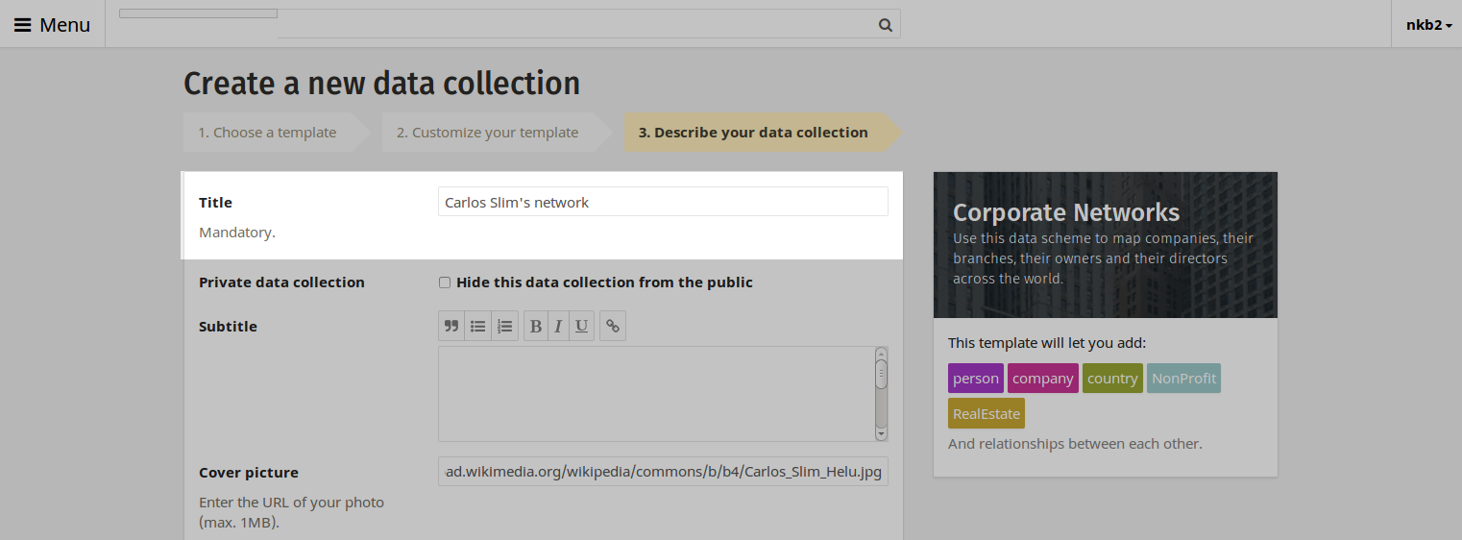Click the magenta company tag
Screen dimensions: 1462x540
(x=1042, y=379)
